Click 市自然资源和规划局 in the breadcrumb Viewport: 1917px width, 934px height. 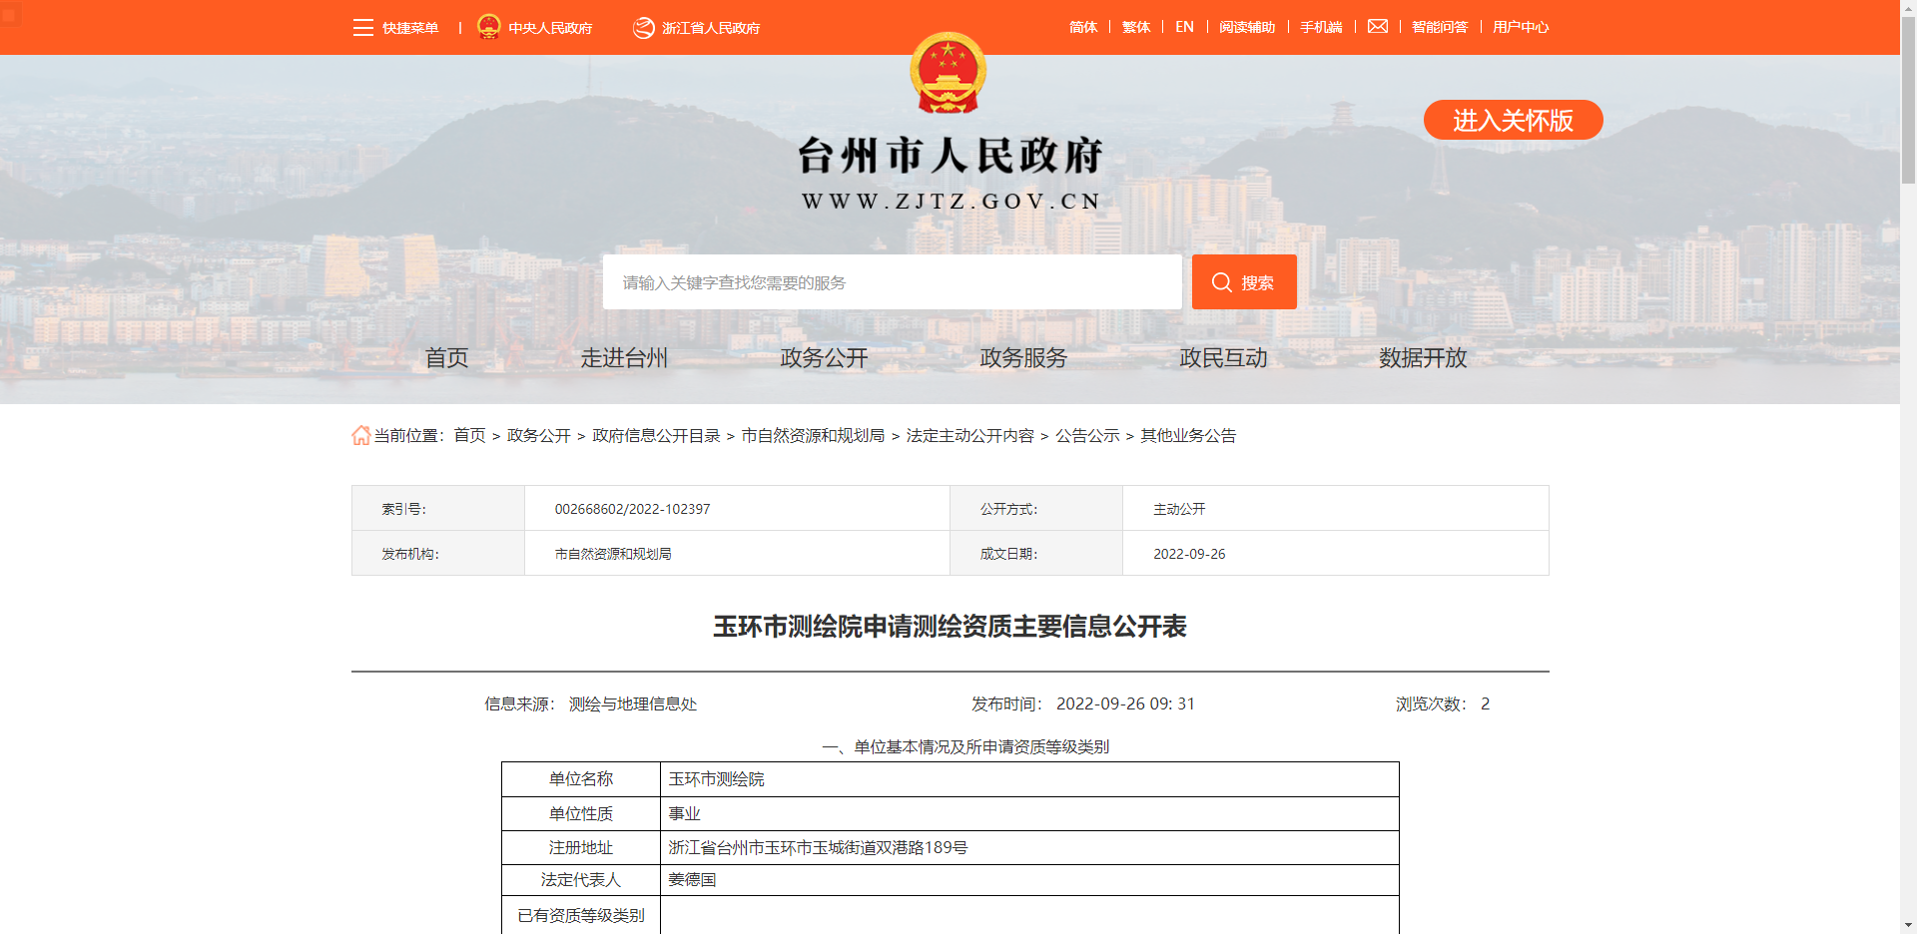point(813,436)
